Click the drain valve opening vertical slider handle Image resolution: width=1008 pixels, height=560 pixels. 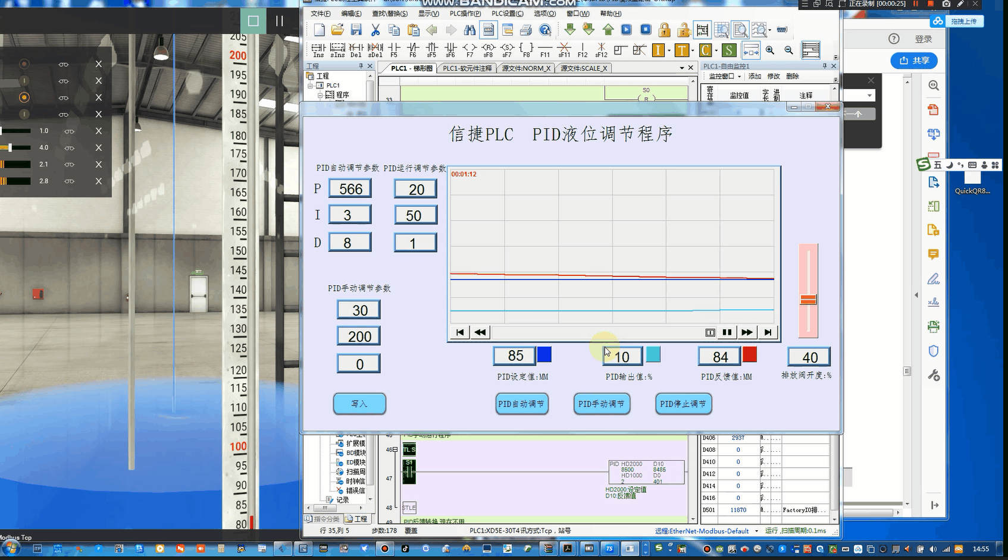(x=808, y=300)
